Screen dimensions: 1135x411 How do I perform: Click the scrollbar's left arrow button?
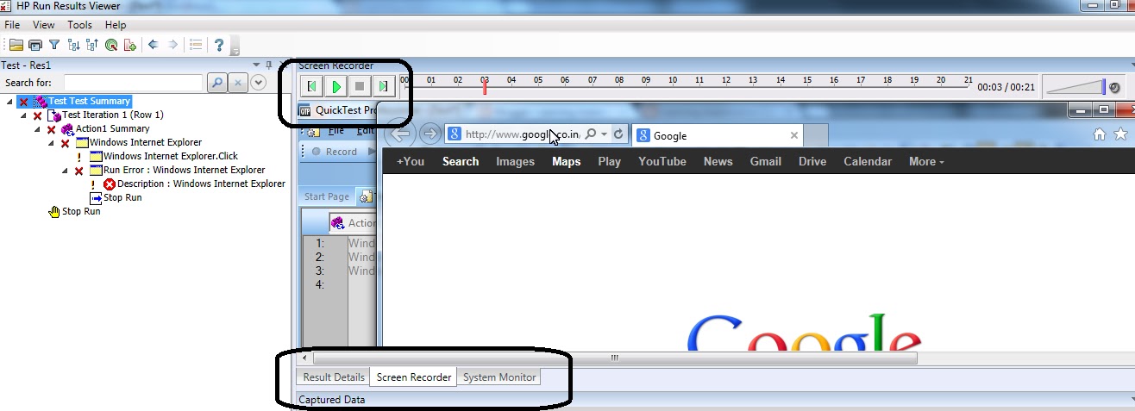point(304,358)
